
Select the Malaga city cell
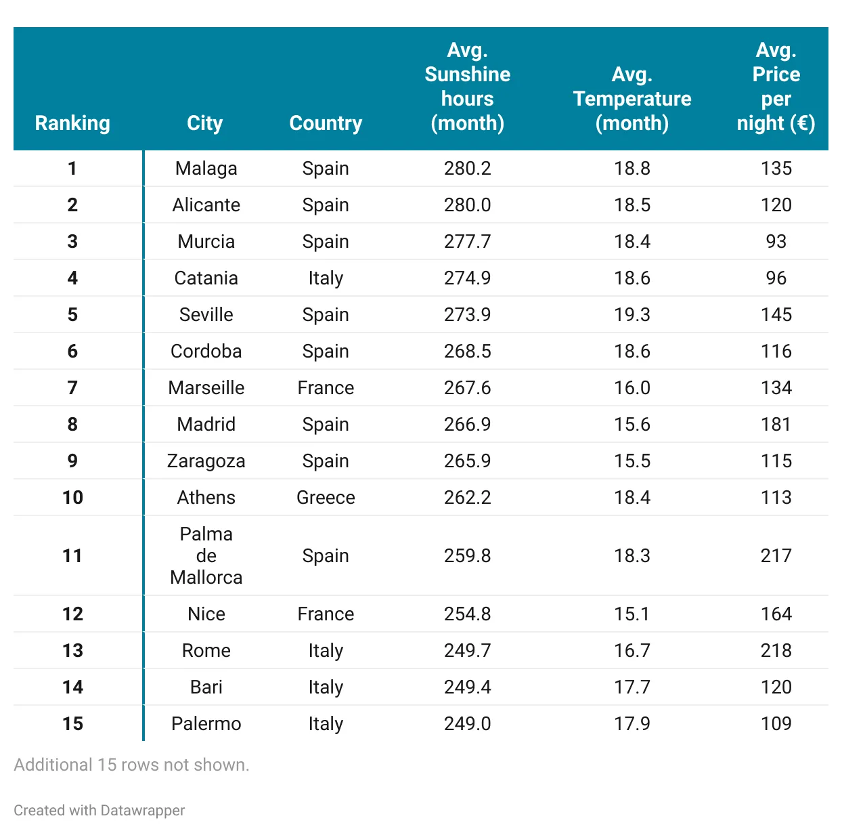[x=206, y=169]
